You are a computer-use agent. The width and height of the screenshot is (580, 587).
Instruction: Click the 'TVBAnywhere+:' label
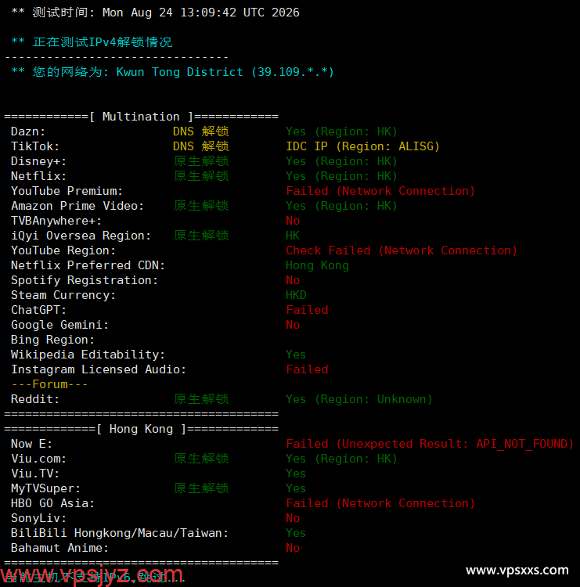[56, 221]
